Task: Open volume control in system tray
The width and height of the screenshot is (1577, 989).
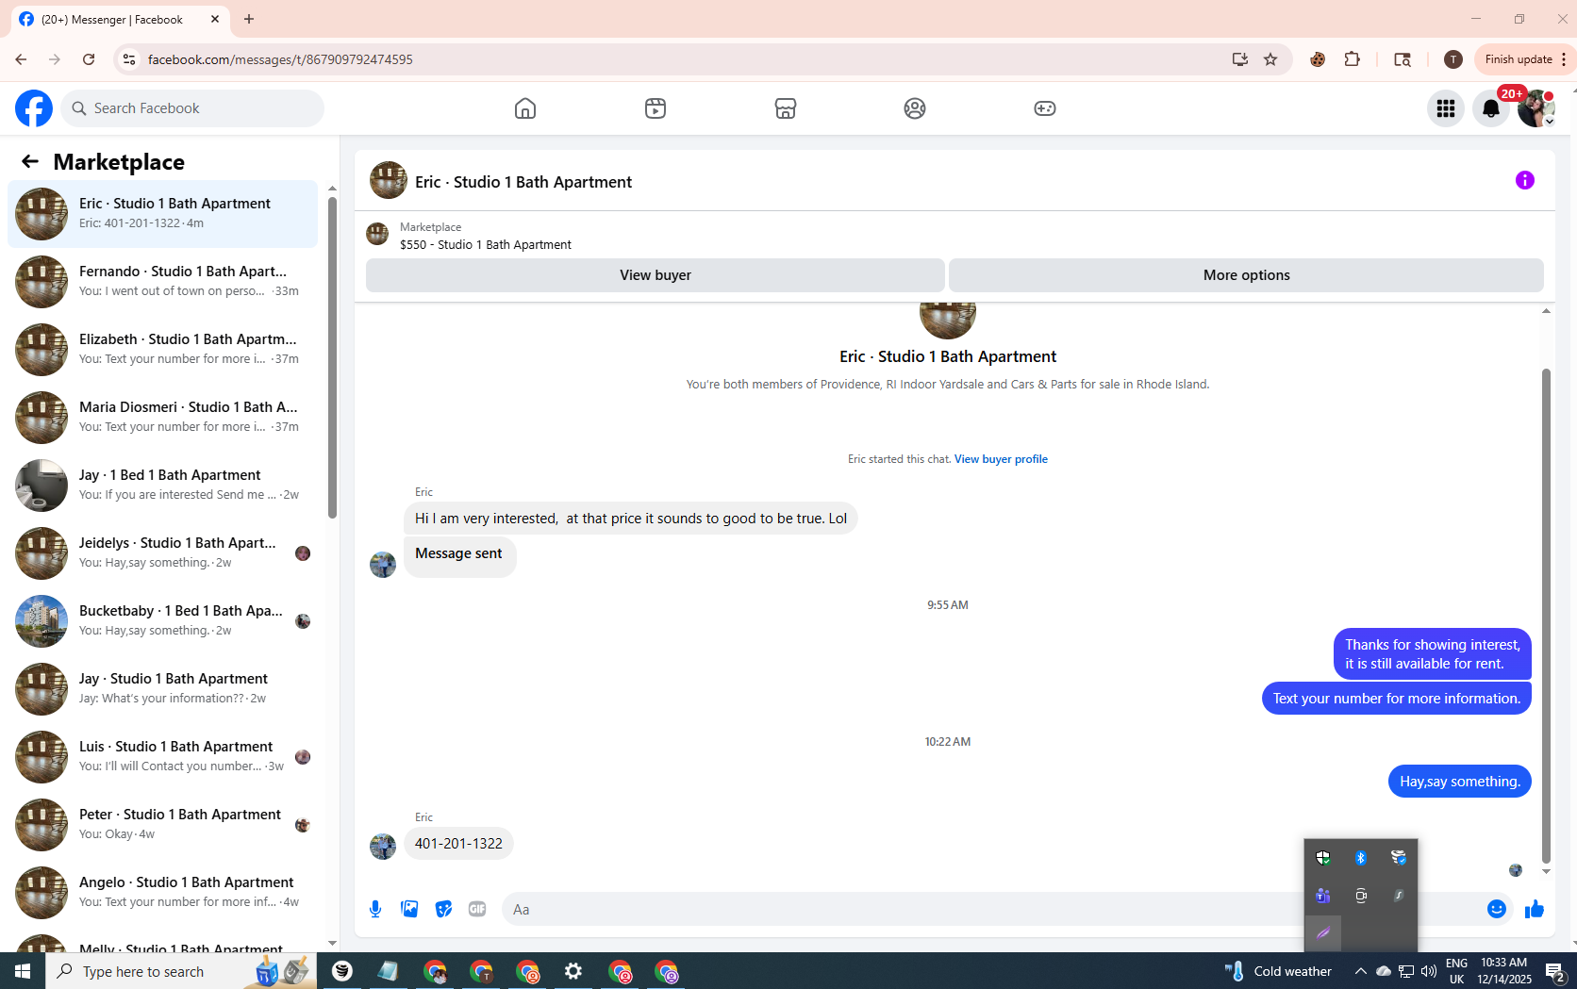Action: click(1429, 971)
